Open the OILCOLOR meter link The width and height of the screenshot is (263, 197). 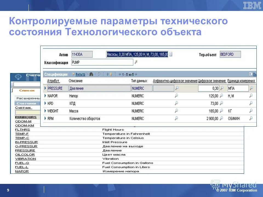point(25,155)
